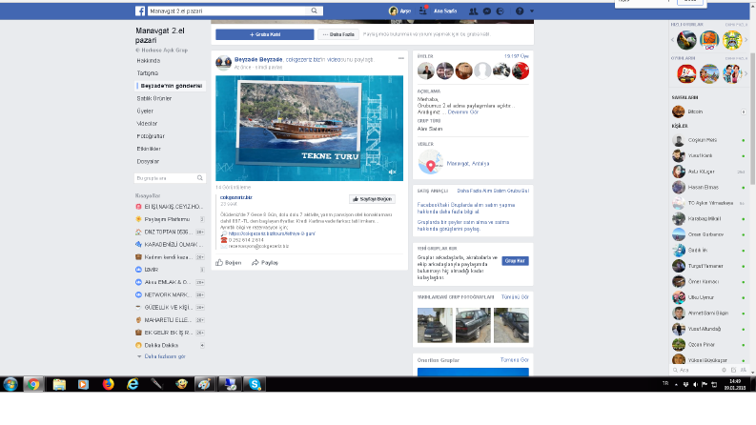This screenshot has height=425, width=756.
Task: Open the cokgezeriz.biz tour link in post
Action: tap(272, 233)
